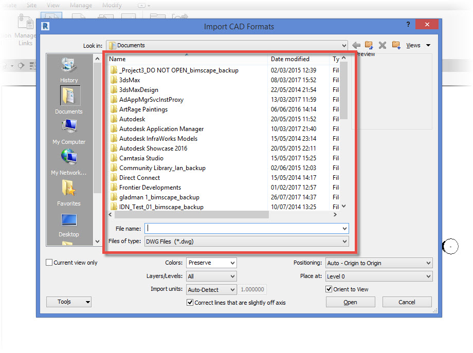This screenshot has width=473, height=353.
Task: Open History in the places sidebar
Action: (x=69, y=70)
